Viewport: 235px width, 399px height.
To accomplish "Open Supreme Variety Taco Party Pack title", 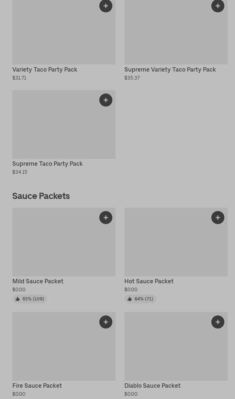I will (170, 69).
